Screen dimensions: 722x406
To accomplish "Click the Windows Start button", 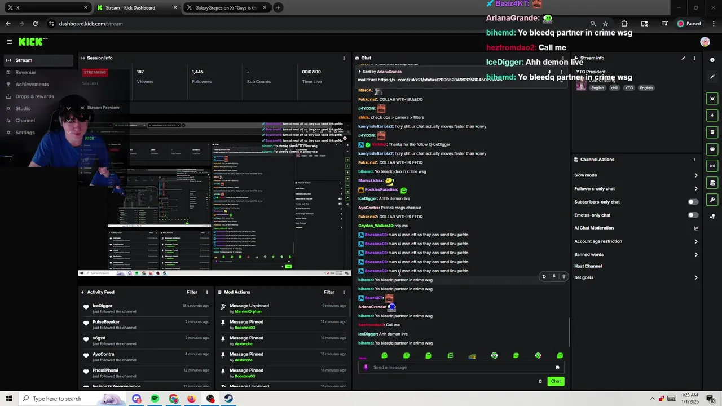I will [x=9, y=399].
